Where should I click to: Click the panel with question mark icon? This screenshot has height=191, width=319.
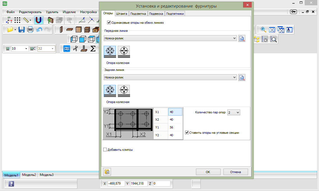(50, 20)
